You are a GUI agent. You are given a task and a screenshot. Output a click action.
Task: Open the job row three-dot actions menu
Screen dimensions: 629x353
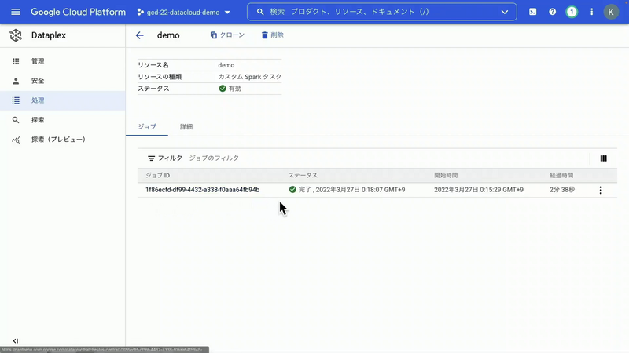click(601, 190)
